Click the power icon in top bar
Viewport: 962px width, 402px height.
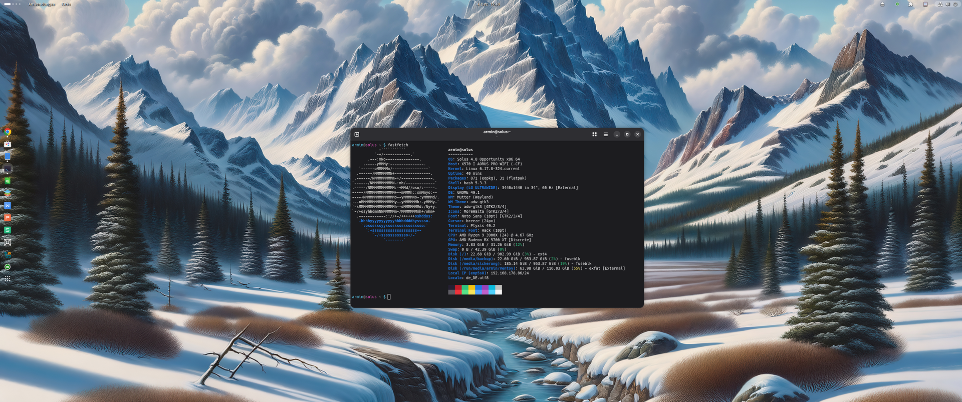(x=955, y=4)
